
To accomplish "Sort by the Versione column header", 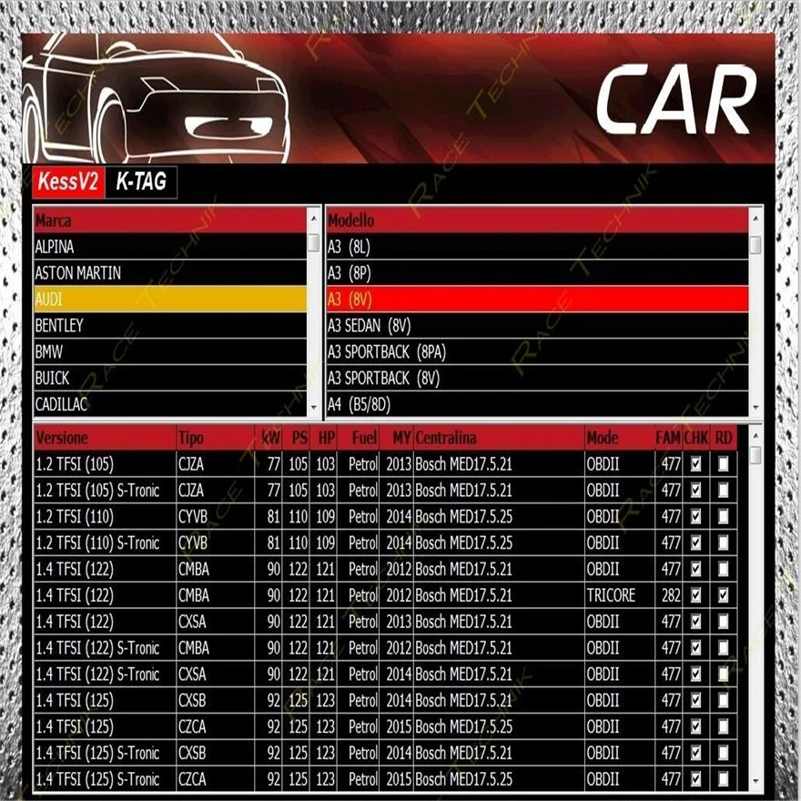I will 105,438.
